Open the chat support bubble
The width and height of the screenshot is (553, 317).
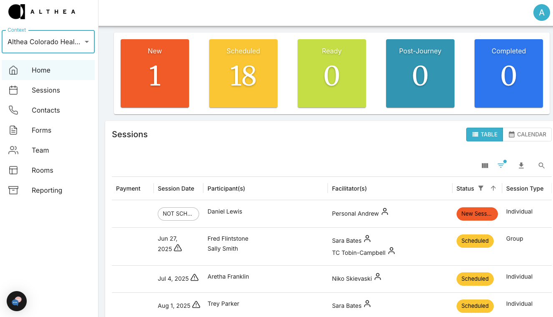click(x=17, y=301)
